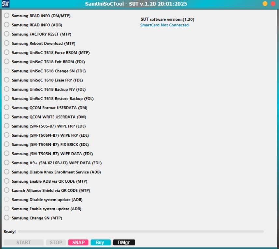279x249 pixels.
Task: Choose UniSoC T618 Erase FRP (FDL)
Action: [x=7, y=80]
